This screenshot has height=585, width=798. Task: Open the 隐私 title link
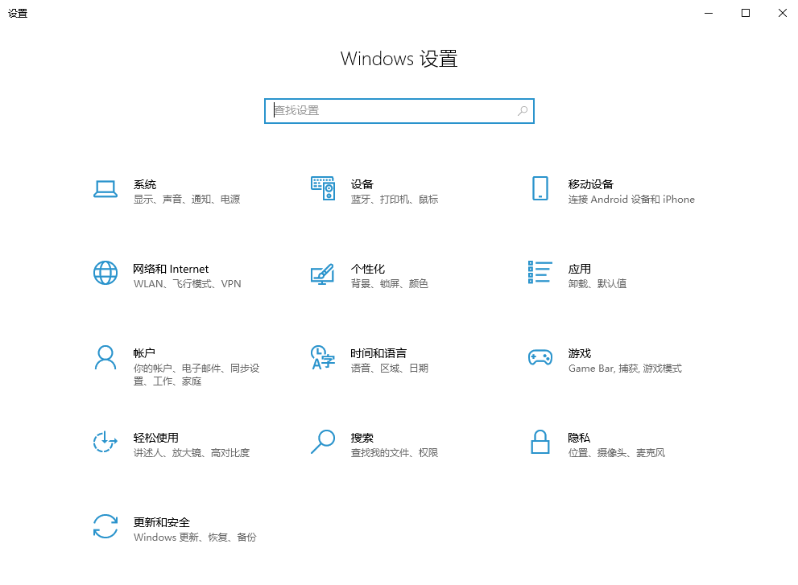tap(579, 438)
